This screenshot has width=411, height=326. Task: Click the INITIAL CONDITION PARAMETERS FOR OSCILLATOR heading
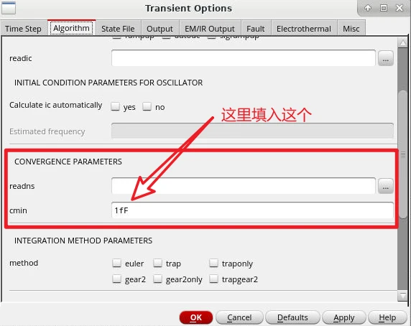[108, 83]
